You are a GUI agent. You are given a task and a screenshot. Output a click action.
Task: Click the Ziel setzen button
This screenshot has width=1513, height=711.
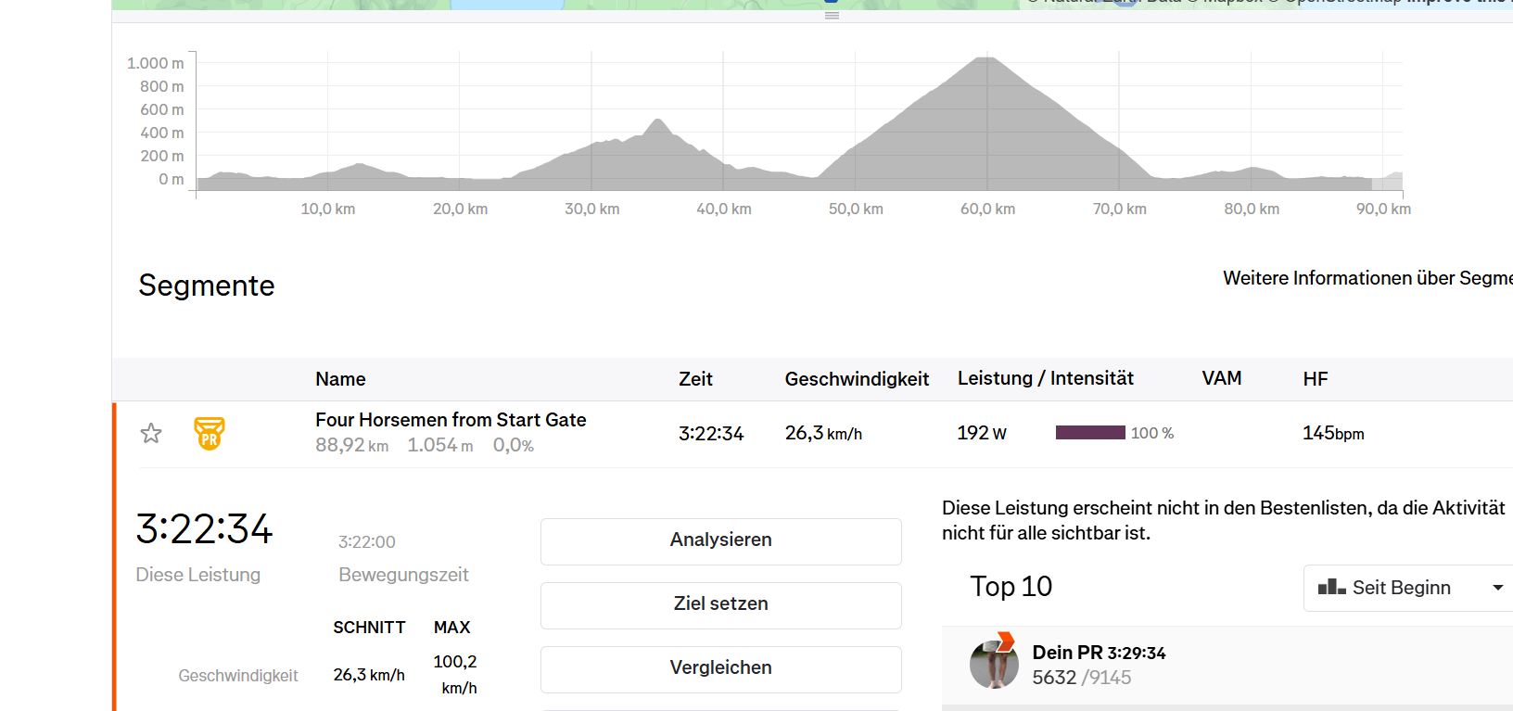point(720,604)
